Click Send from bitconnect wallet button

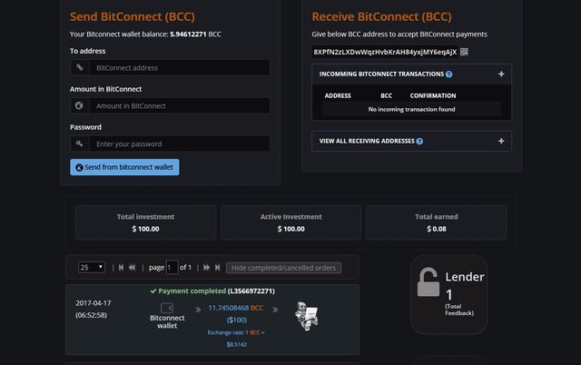[x=124, y=167]
